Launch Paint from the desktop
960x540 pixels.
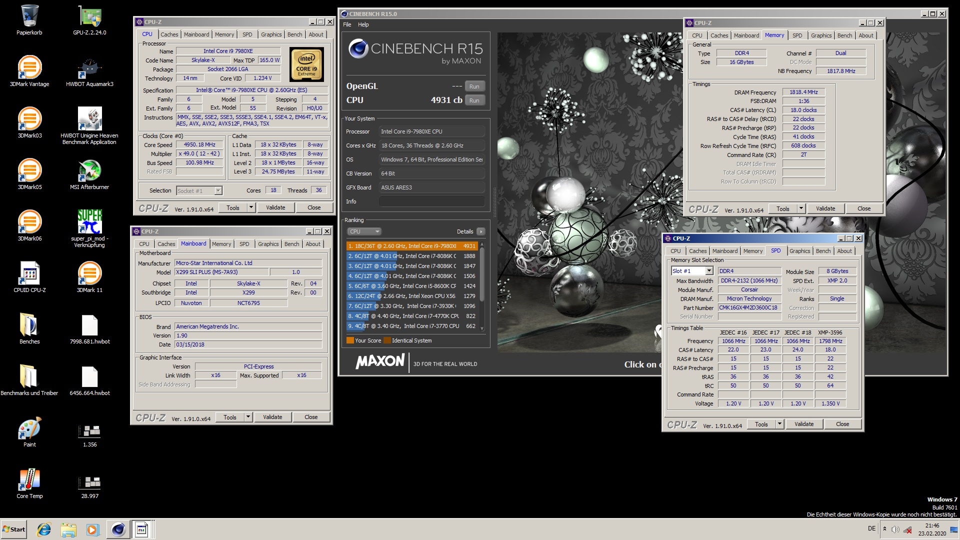tap(29, 432)
